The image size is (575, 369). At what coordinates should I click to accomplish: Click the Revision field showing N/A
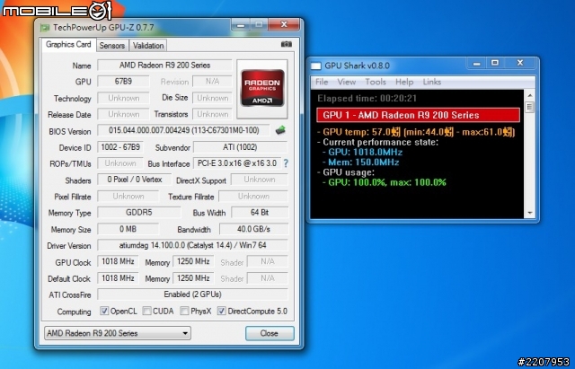(212, 82)
